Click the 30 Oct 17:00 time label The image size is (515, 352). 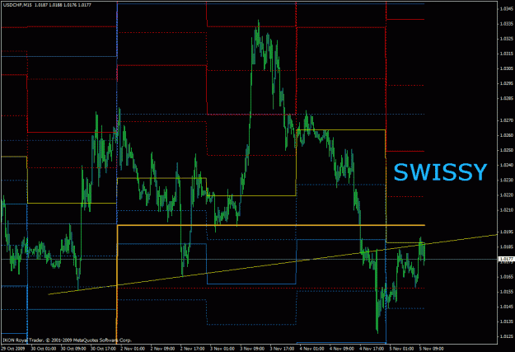[103, 349]
